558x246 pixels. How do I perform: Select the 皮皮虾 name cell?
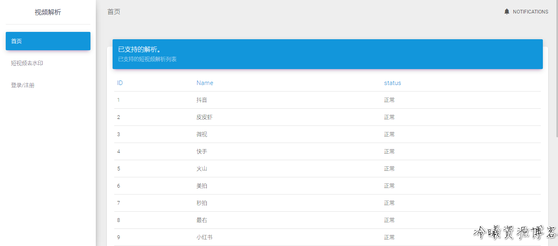[x=204, y=117]
